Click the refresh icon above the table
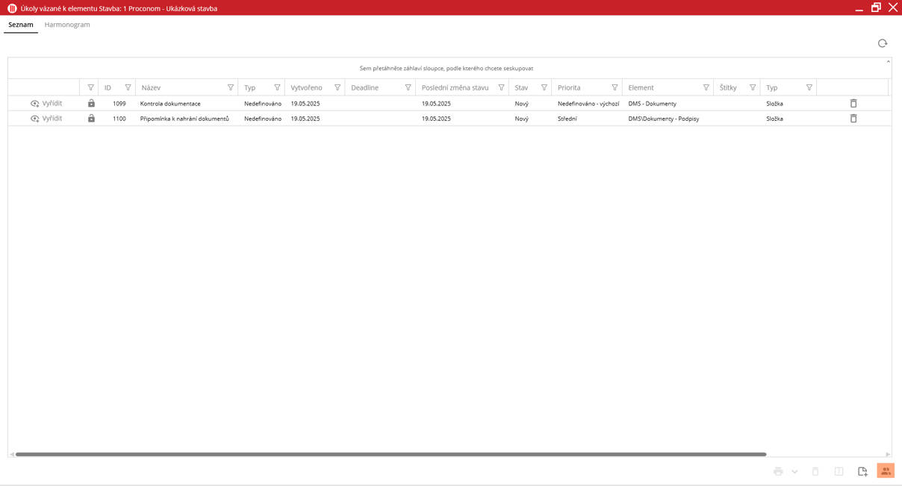 [x=882, y=43]
